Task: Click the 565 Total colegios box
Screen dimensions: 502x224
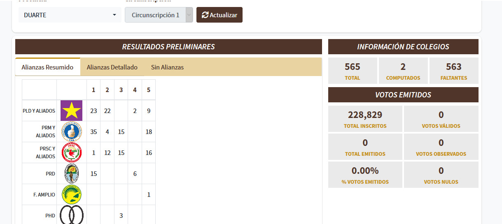Action: (x=353, y=71)
